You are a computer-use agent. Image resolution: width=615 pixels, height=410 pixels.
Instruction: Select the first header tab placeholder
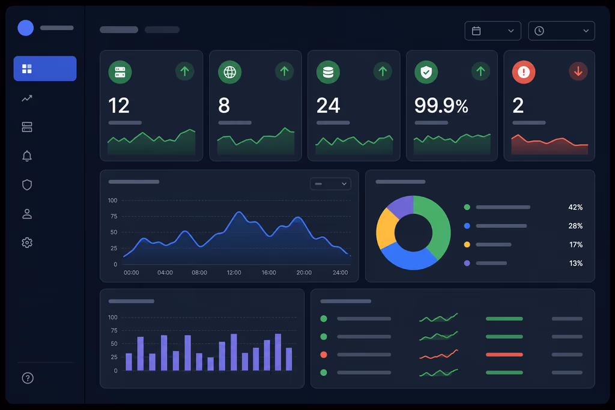pyautogui.click(x=119, y=30)
